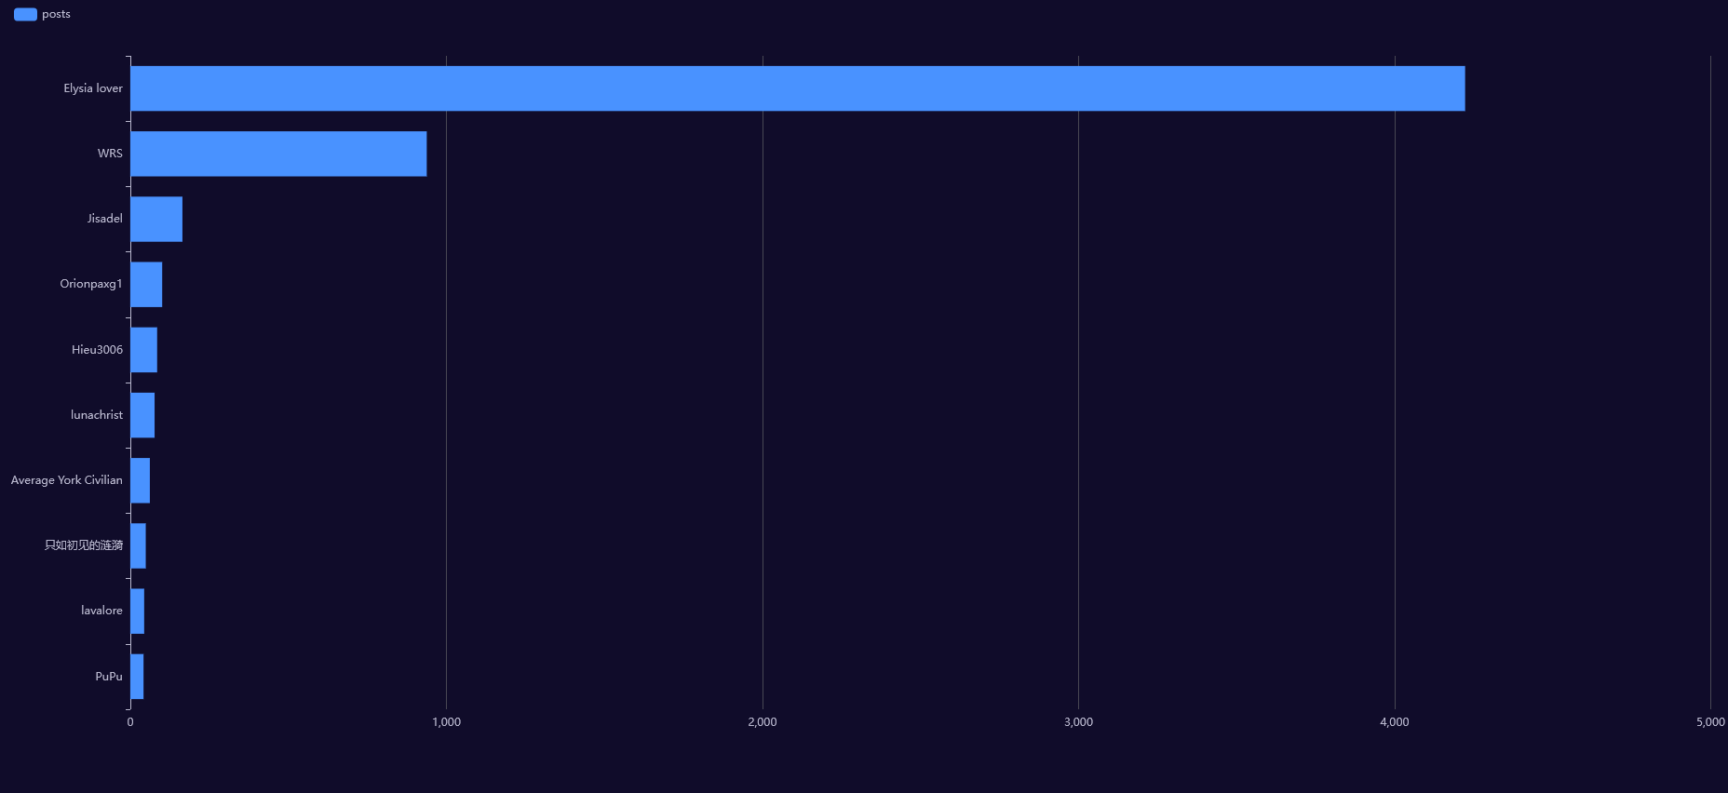Click the Average York Civilian bar
Viewport: 1728px width, 793px height.
pyautogui.click(x=140, y=480)
